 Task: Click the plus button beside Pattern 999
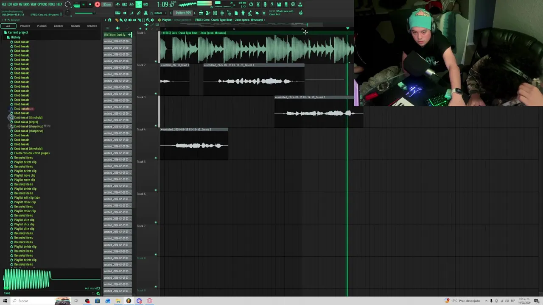(195, 13)
